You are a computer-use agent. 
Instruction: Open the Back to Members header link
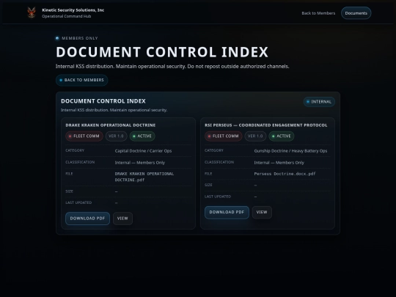(x=318, y=13)
